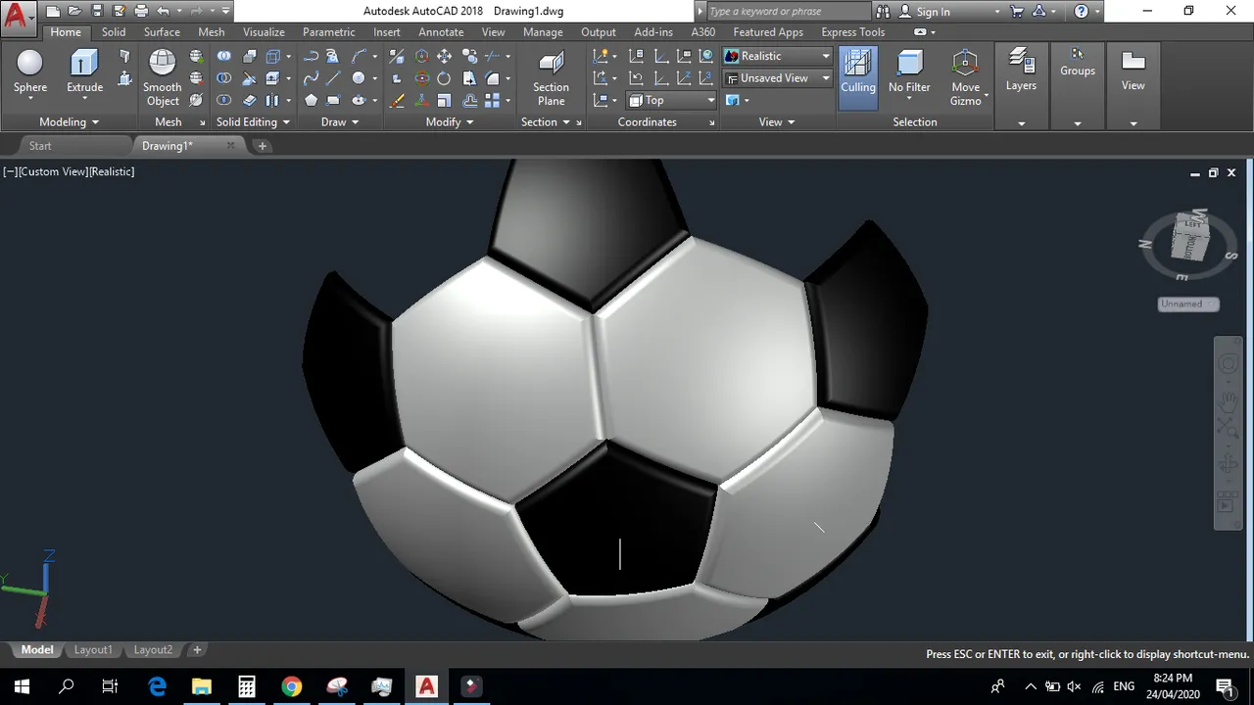
Task: Click the keyword search field
Action: (x=787, y=12)
